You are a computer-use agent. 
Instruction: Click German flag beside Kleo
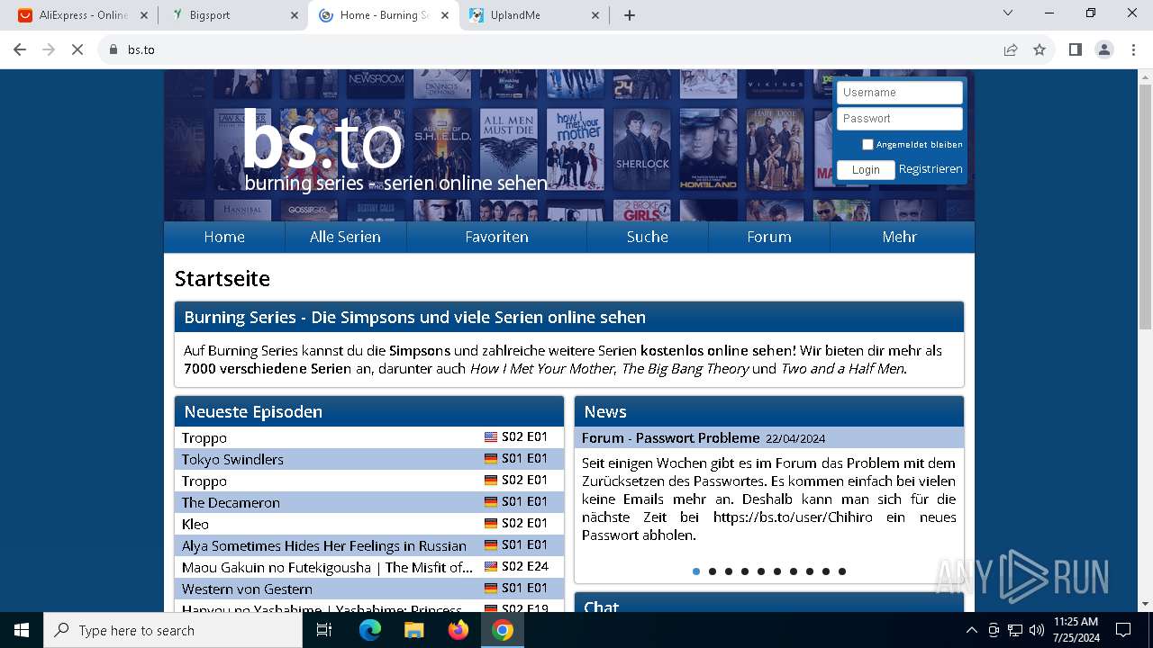(491, 523)
